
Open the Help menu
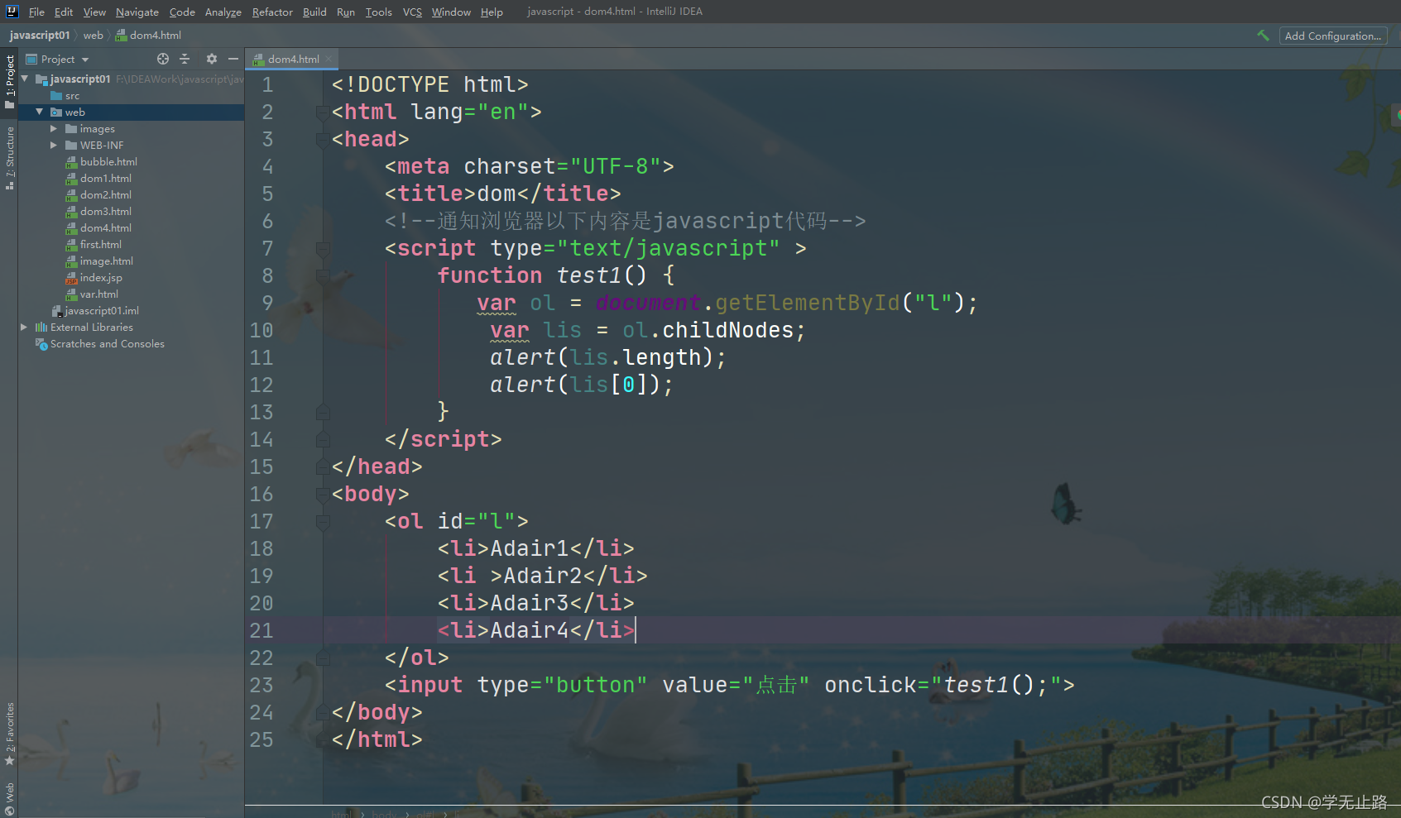pyautogui.click(x=492, y=12)
